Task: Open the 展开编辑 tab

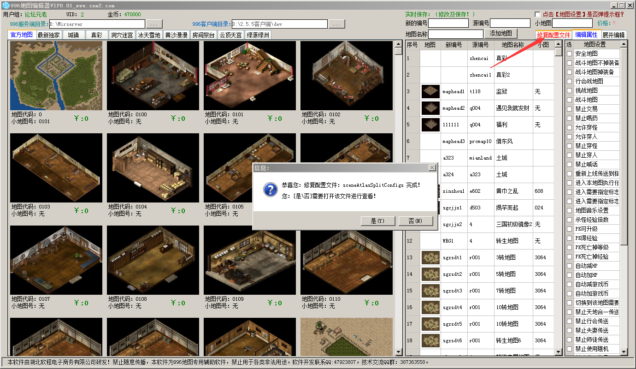Action: pyautogui.click(x=613, y=35)
